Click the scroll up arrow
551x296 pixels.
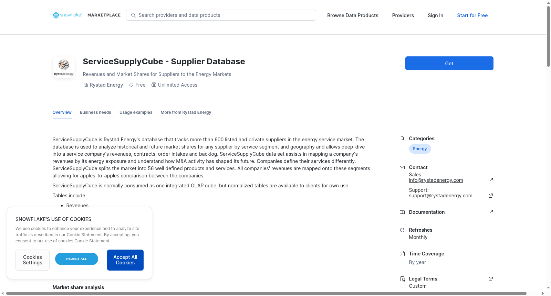pyautogui.click(x=548, y=3)
